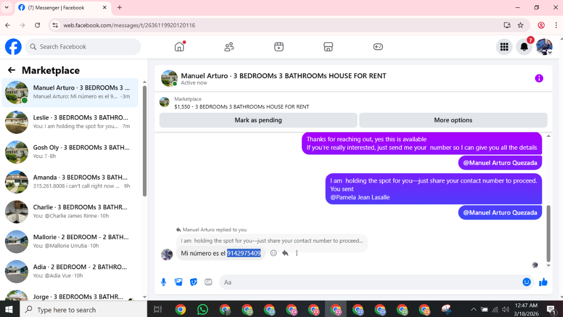Open the Adia conversation
Screen dimensions: 563x317
tap(70, 271)
